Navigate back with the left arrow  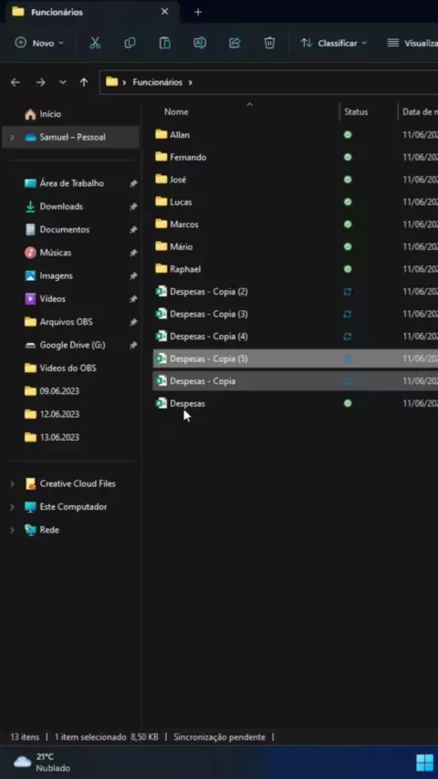tap(16, 82)
